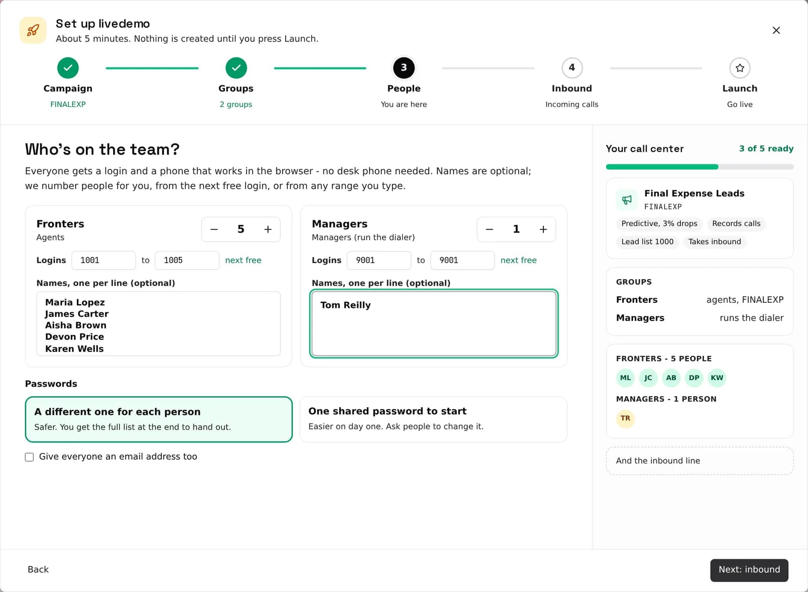
Task: Click next free link for Managers
Action: [518, 260]
